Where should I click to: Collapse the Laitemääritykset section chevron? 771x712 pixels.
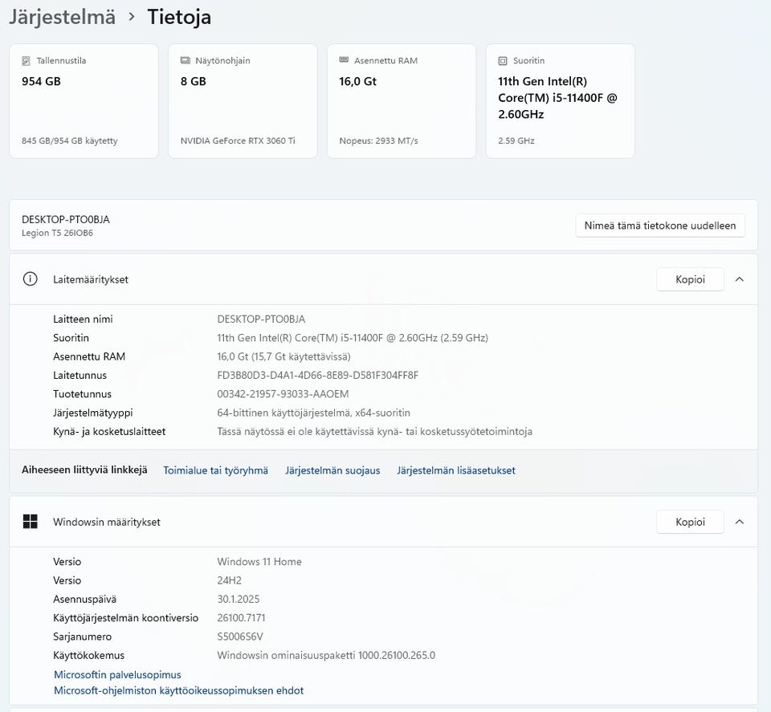pos(740,279)
